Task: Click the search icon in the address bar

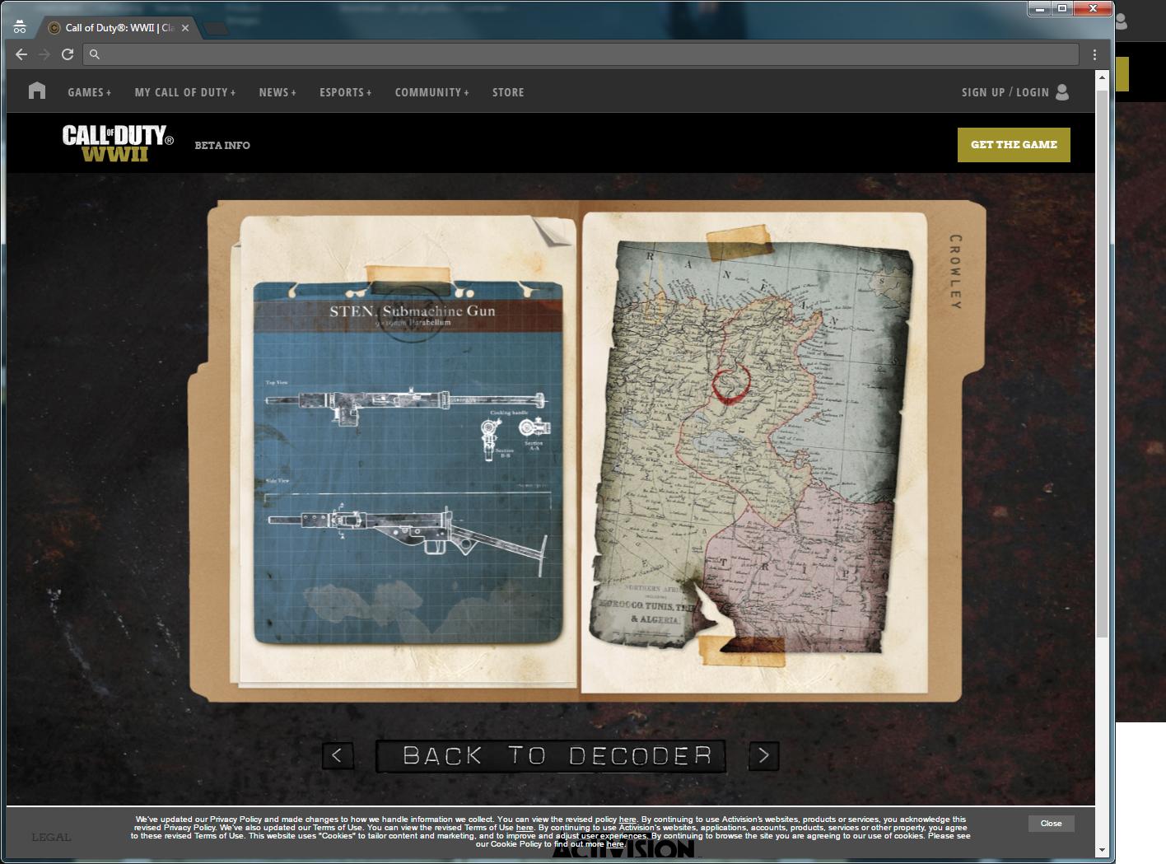Action: click(x=95, y=54)
